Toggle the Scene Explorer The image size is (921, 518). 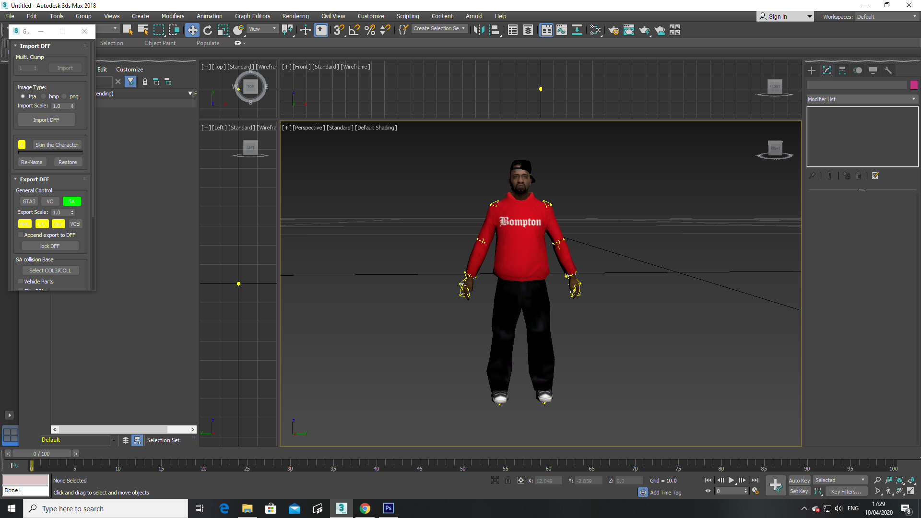[513, 30]
